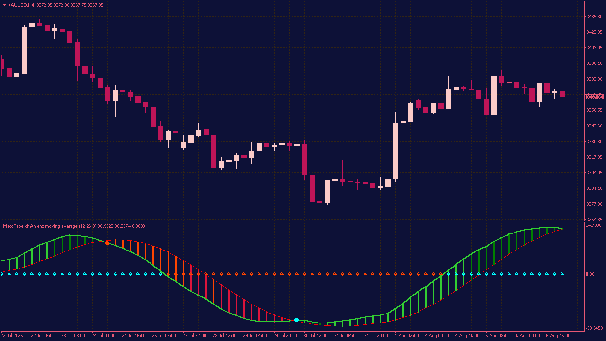
Task: Click the 3435.30 price scale label
Action: click(x=594, y=17)
